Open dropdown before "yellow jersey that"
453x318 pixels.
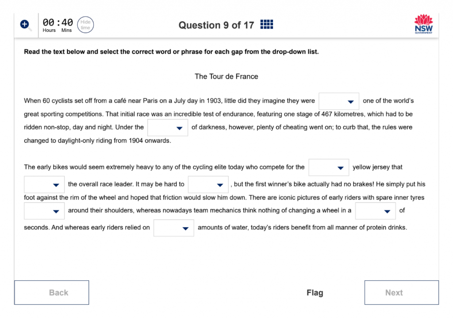point(329,167)
